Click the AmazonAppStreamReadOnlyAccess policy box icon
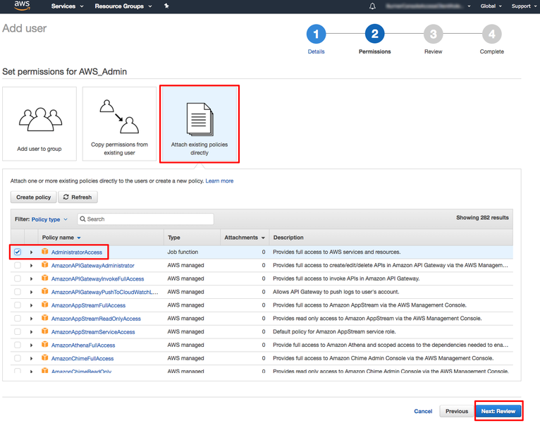The image size is (540, 423). [x=45, y=318]
